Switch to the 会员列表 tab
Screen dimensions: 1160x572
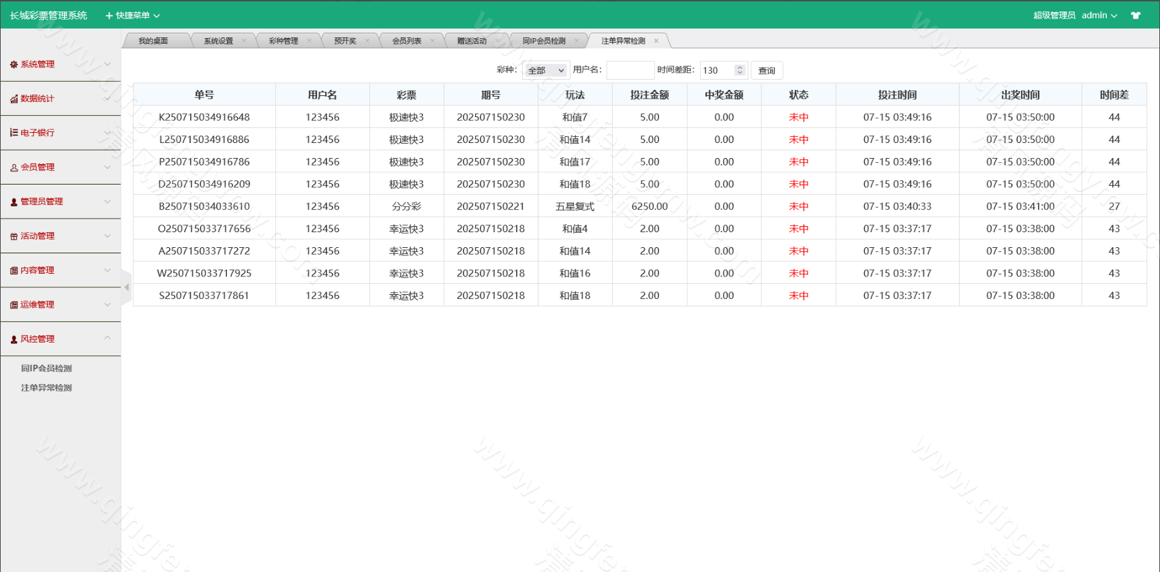406,41
